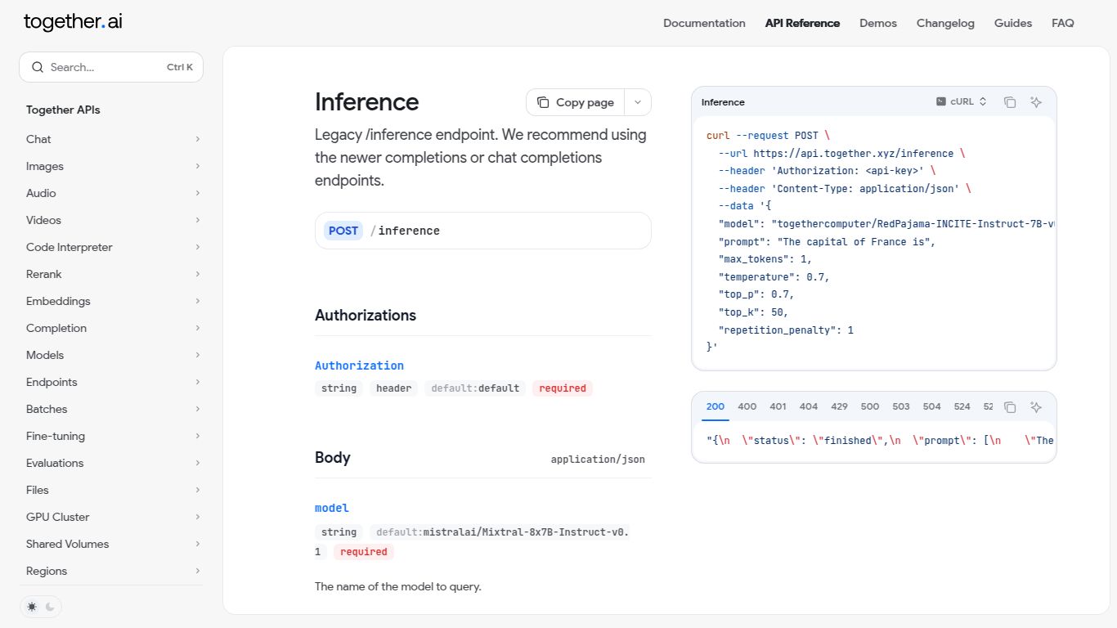Open the Copy page dropdown arrow
The image size is (1117, 628).
coord(638,102)
